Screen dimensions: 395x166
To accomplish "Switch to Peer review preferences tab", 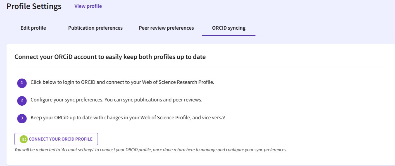I will 166,28.
